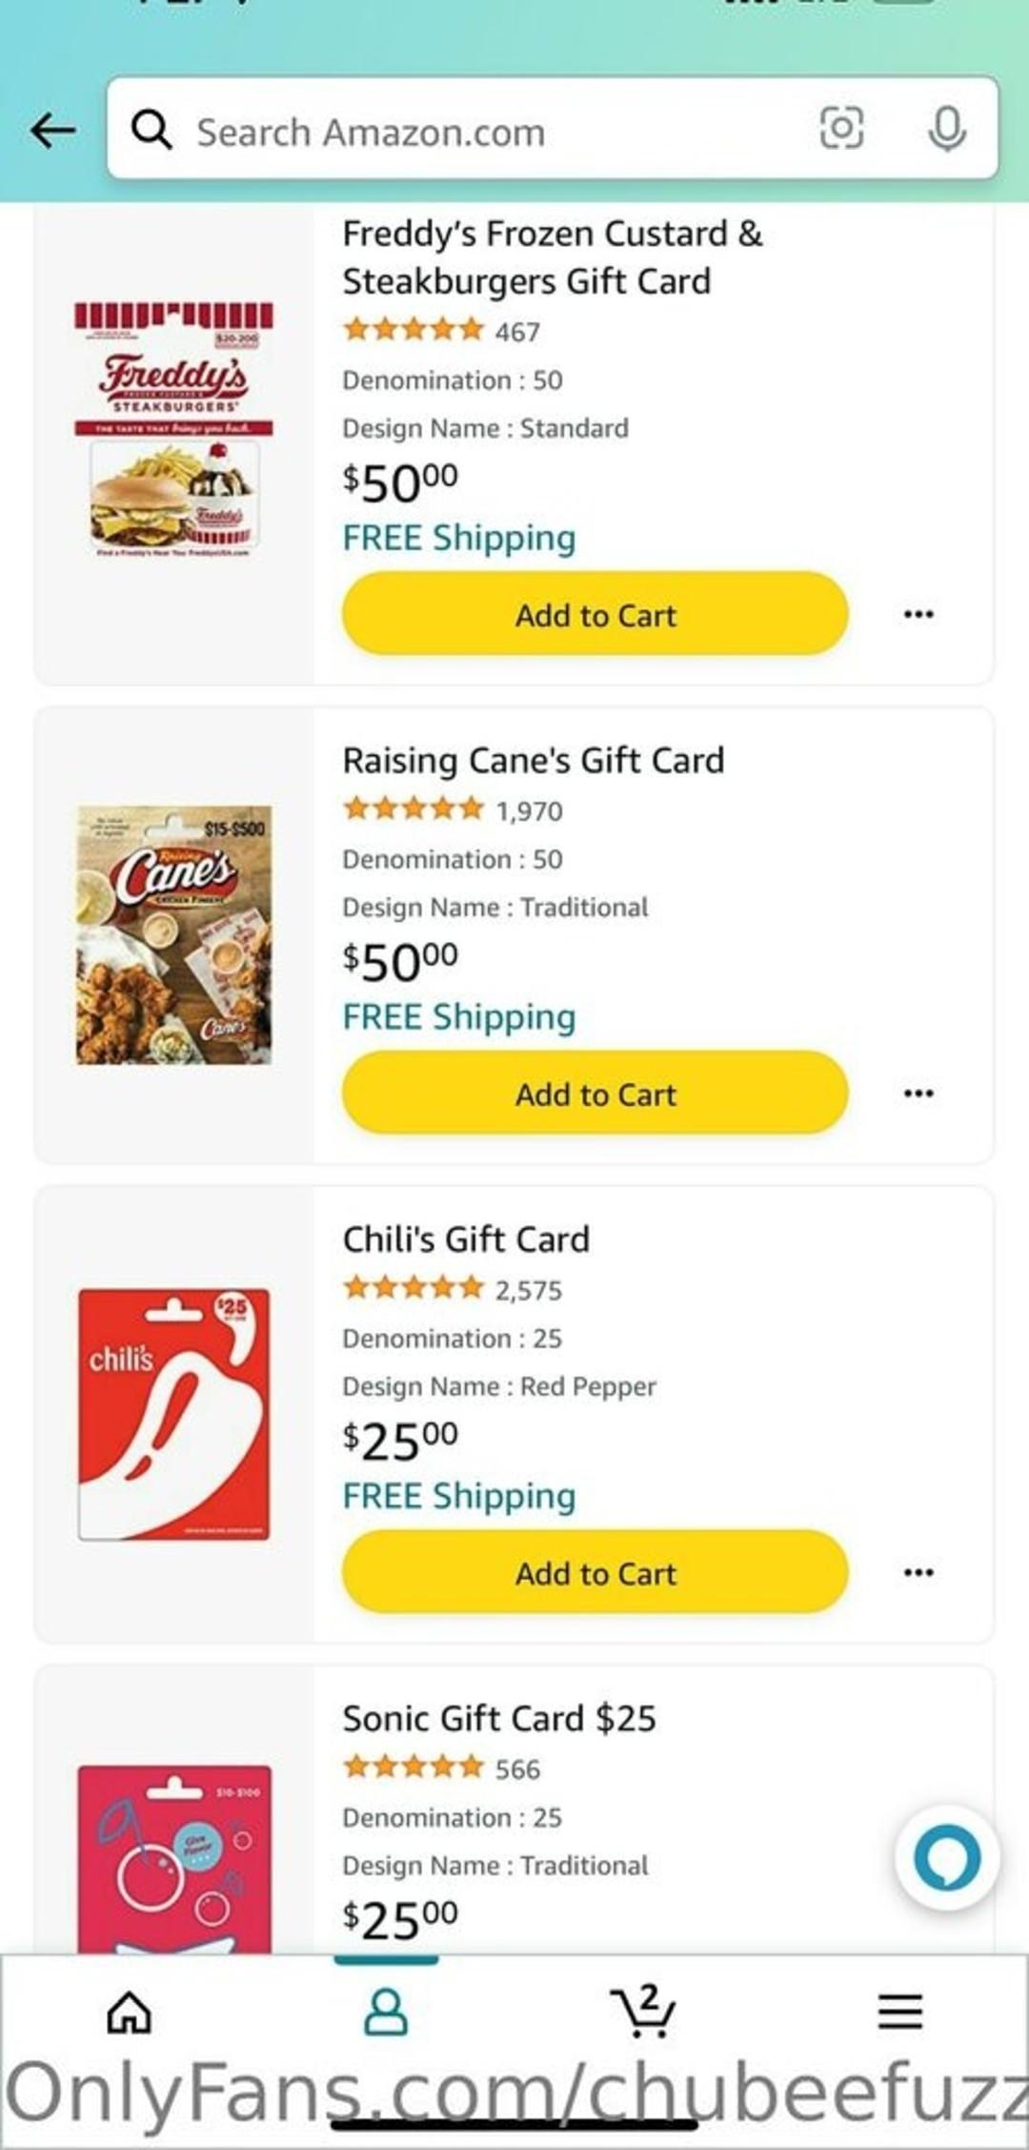Tap the microphone voice search icon
The height and width of the screenshot is (2150, 1029).
946,129
